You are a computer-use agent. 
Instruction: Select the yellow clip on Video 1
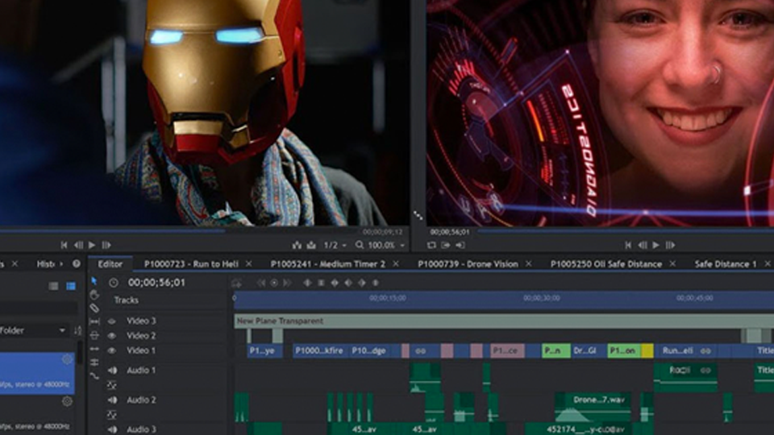647,350
